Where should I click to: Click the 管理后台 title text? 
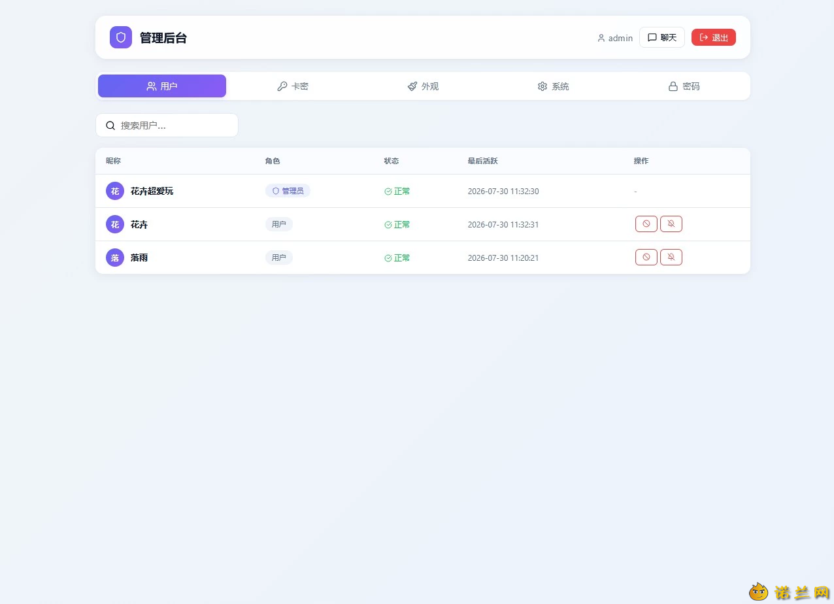pyautogui.click(x=163, y=38)
